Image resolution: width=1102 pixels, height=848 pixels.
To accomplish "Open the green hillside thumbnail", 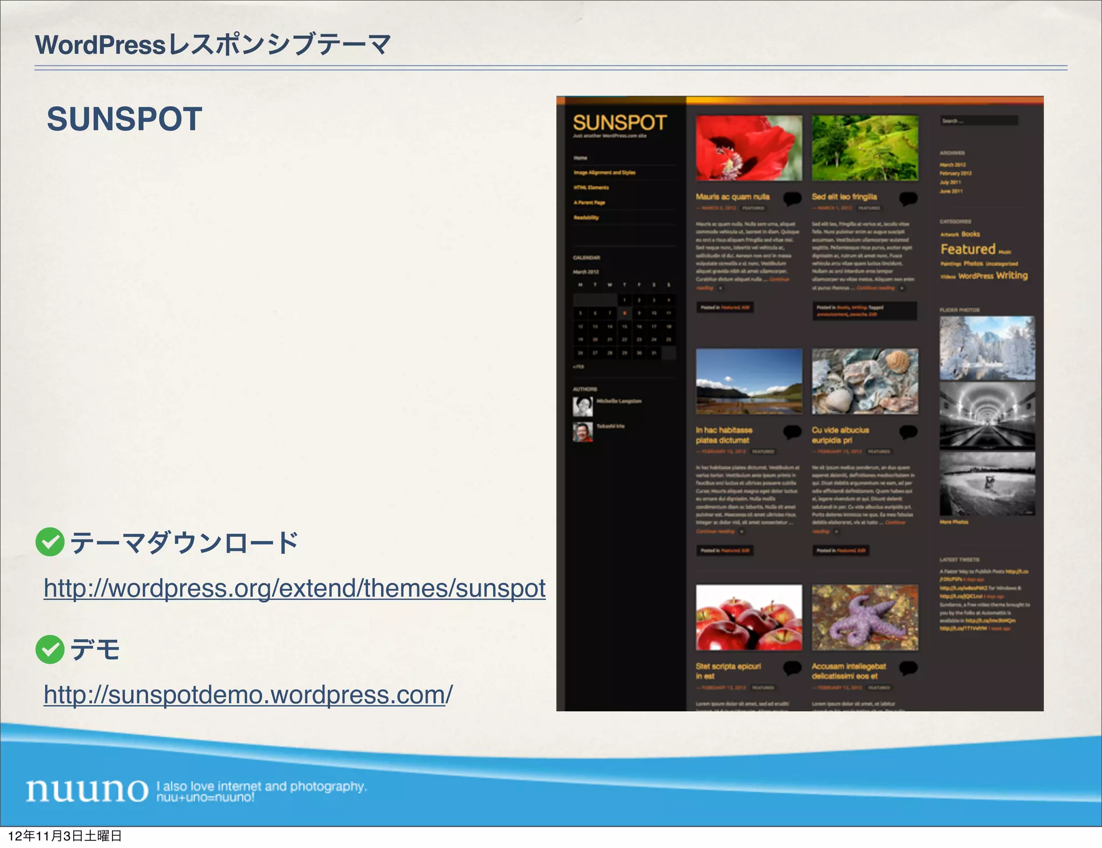I will tap(865, 148).
